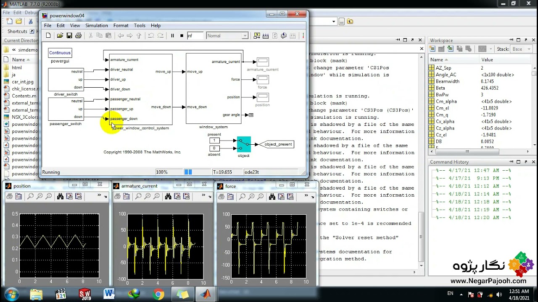Open MATLAB File menu in main window
The image size is (538, 302).
6,13
